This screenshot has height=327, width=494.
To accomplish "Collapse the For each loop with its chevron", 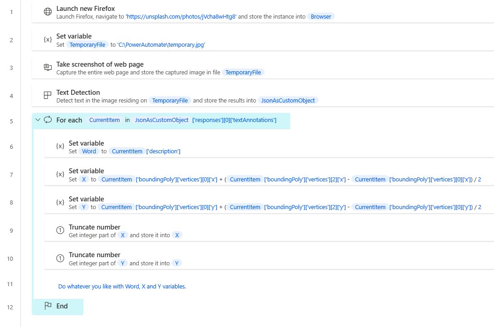I will (38, 120).
